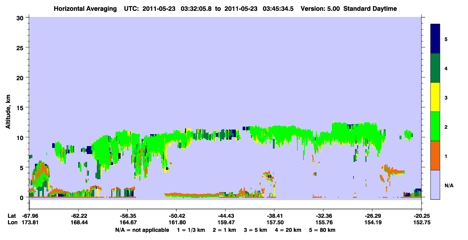
Task: Click the legend text '5 = 80 km'
Action: pyautogui.click(x=323, y=230)
